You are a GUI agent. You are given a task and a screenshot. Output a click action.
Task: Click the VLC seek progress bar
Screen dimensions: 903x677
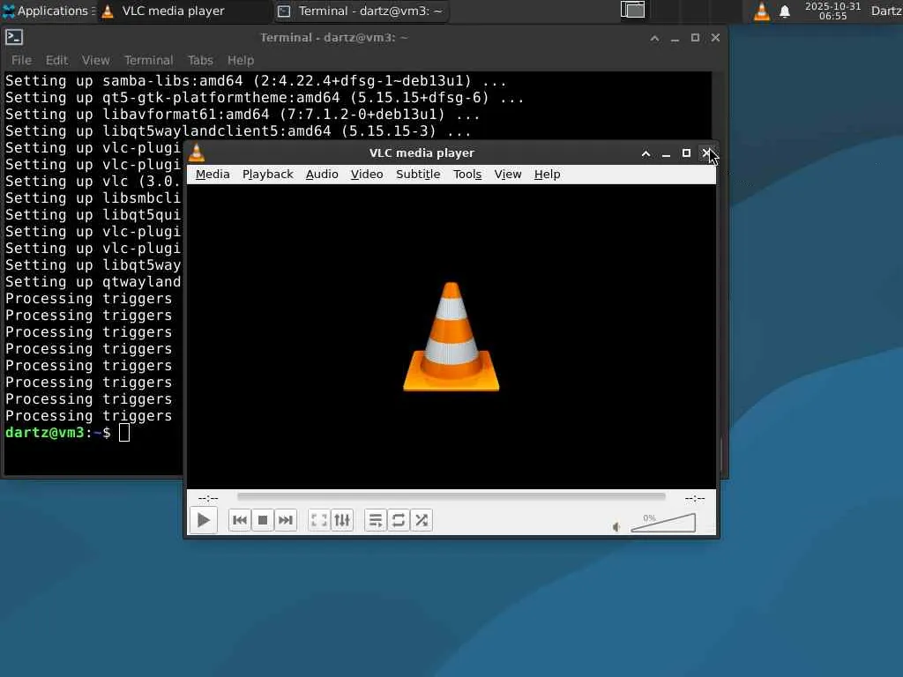(x=451, y=496)
